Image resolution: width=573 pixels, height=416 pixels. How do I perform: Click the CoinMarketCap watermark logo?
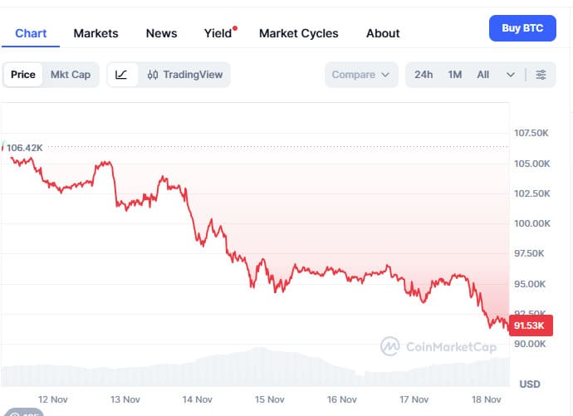coord(438,345)
